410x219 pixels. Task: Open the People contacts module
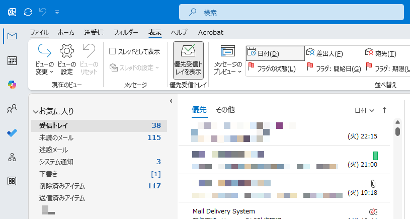tap(12, 109)
